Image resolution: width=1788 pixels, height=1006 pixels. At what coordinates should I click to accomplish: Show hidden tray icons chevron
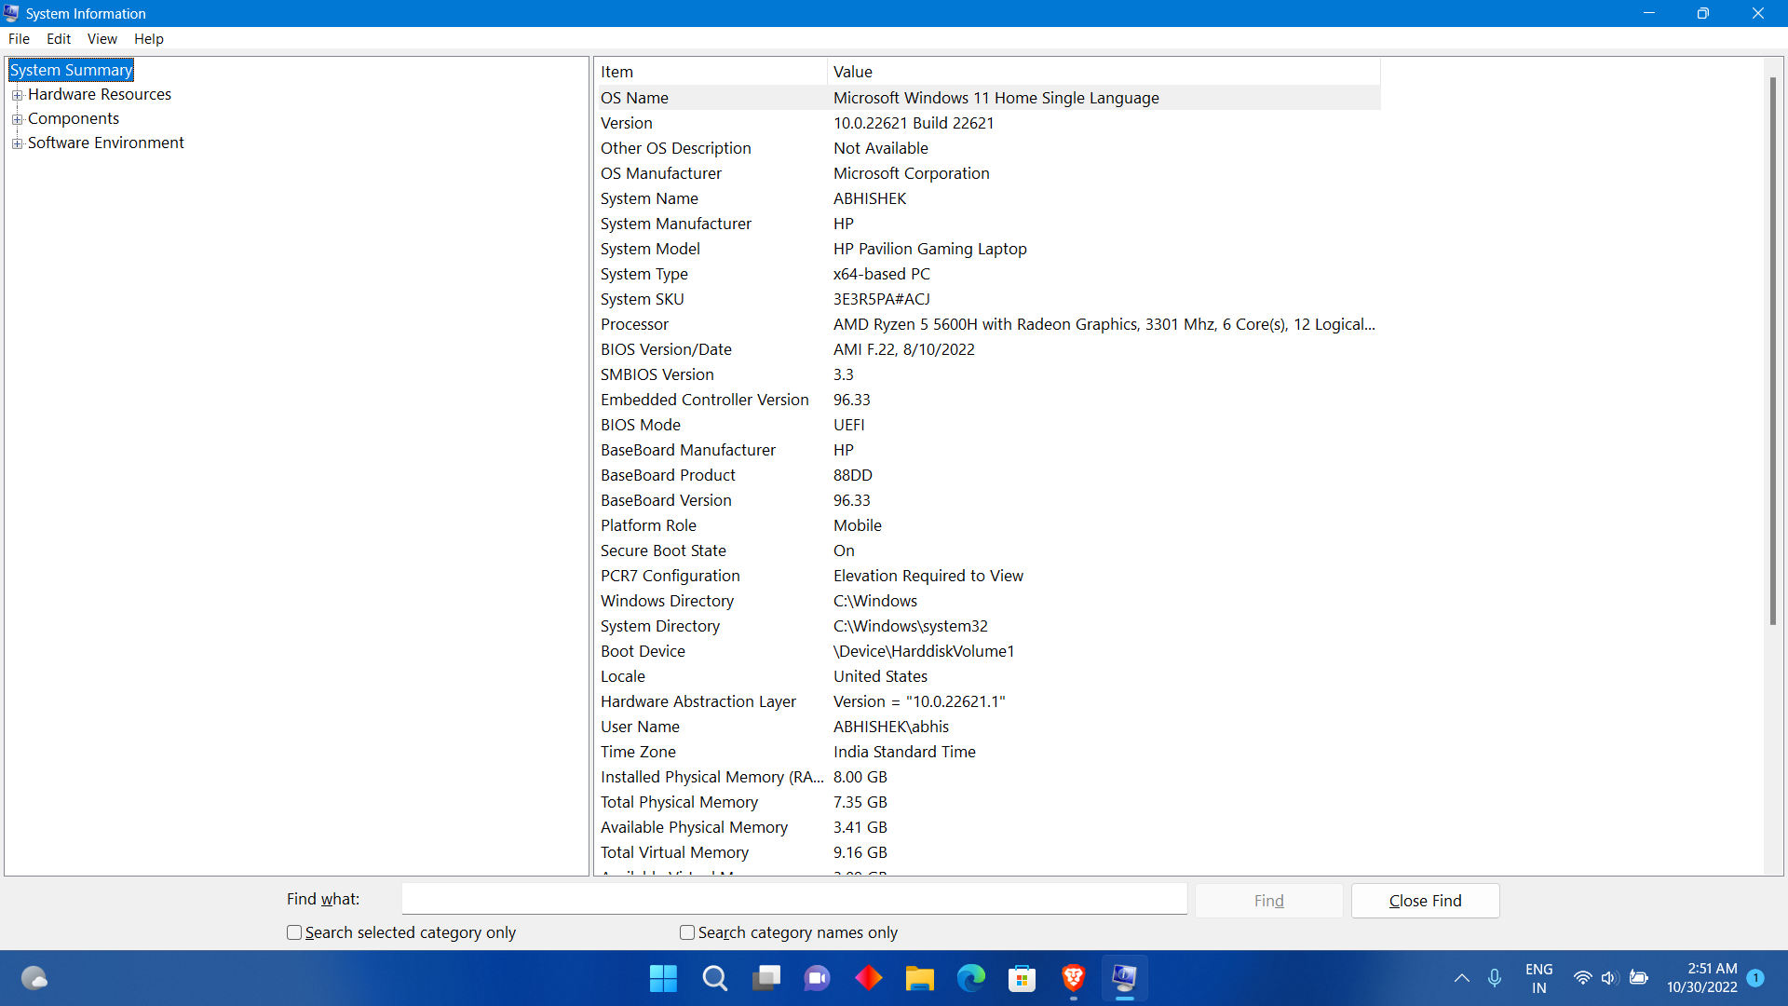[x=1462, y=978]
